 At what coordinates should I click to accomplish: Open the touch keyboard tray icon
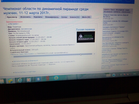tap(109, 75)
